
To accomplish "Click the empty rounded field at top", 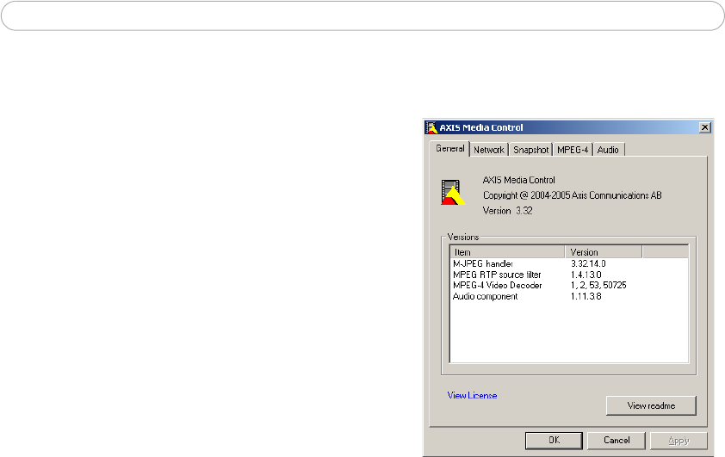I will 362,15.
